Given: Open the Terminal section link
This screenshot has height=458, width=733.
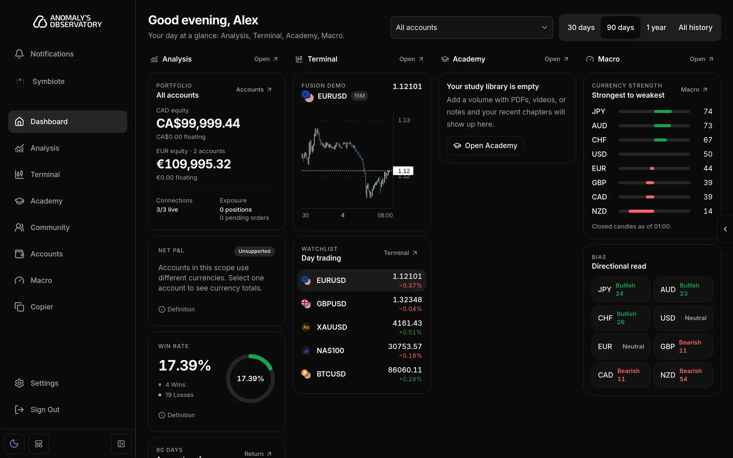Looking at the screenshot, I should pyautogui.click(x=411, y=59).
